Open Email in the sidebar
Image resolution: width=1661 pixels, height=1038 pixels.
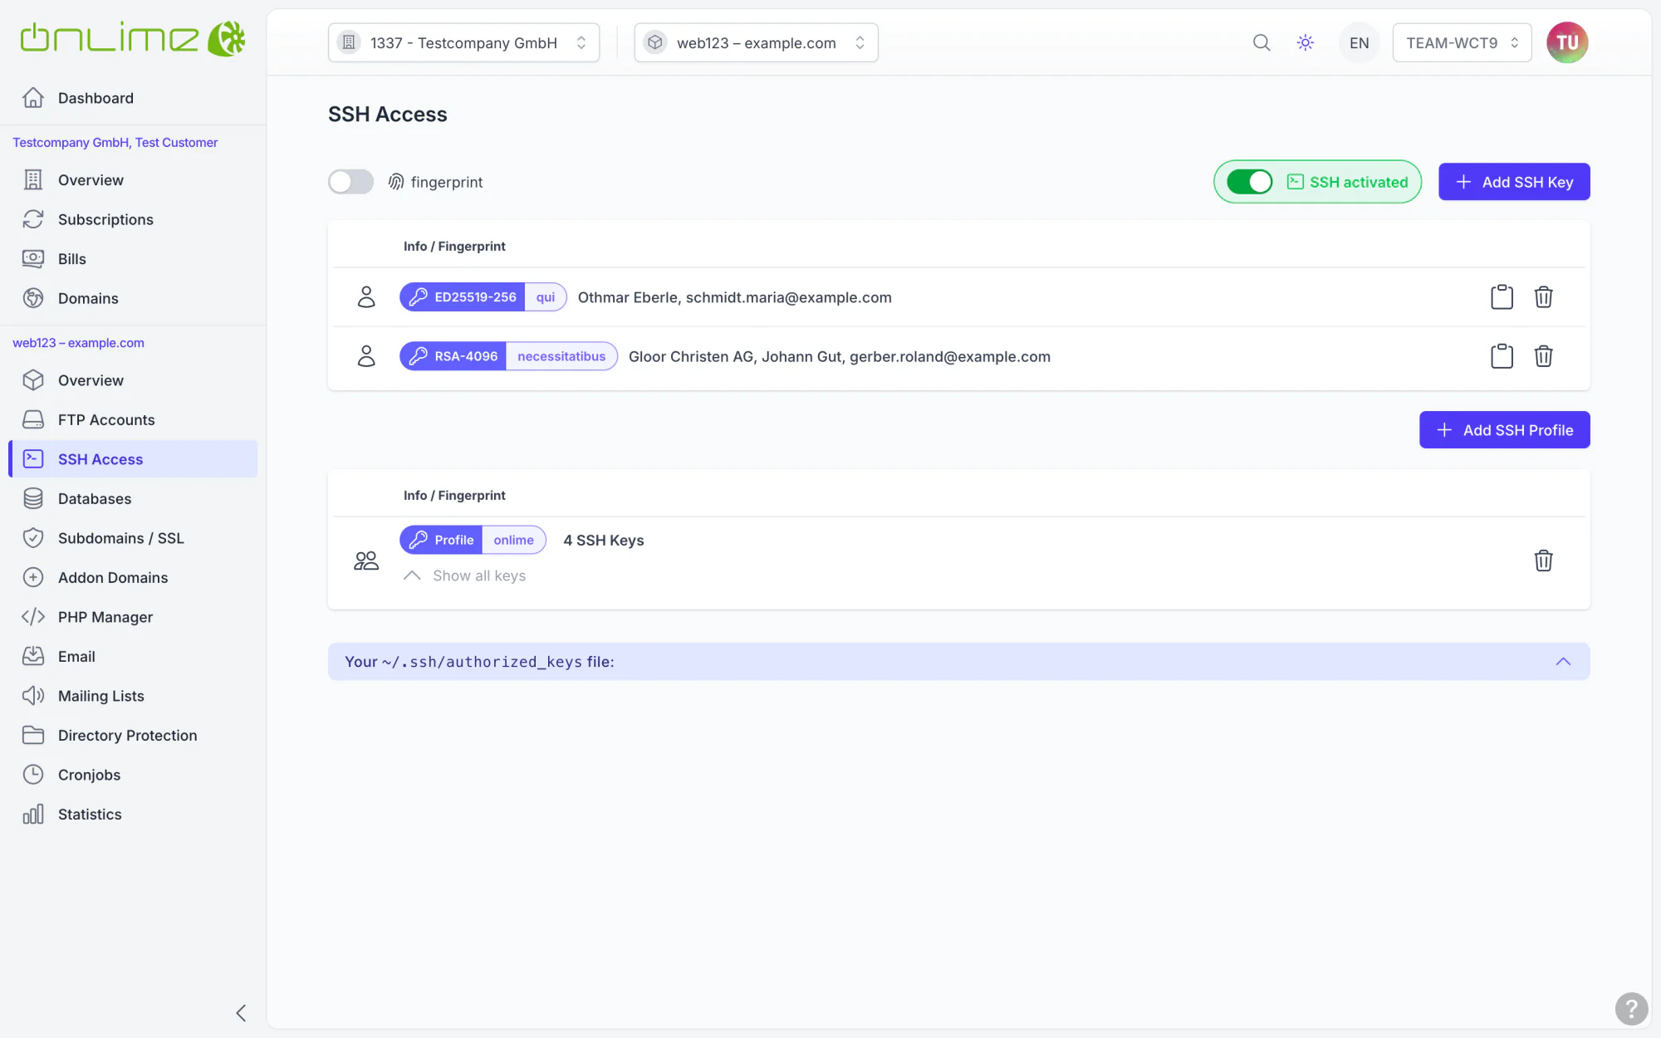point(133,656)
